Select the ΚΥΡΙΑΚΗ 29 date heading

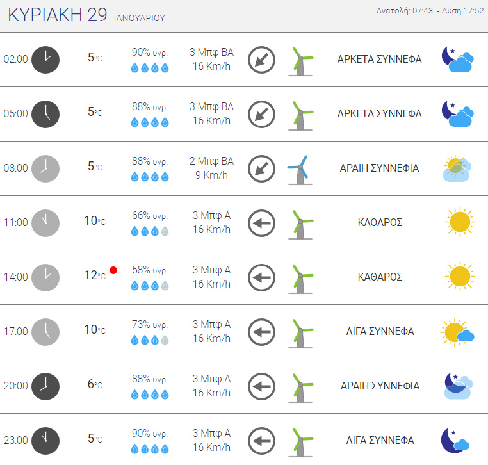(x=58, y=15)
